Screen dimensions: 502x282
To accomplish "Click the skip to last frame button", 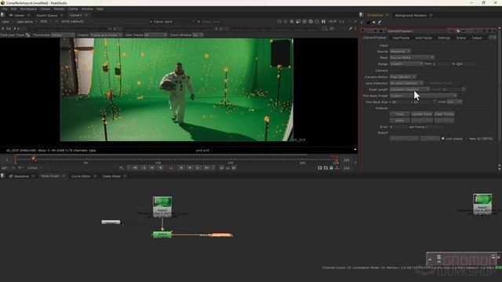I will point(207,168).
